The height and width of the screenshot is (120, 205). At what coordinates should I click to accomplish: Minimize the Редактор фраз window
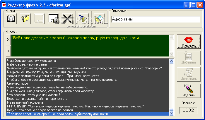pos(187,5)
